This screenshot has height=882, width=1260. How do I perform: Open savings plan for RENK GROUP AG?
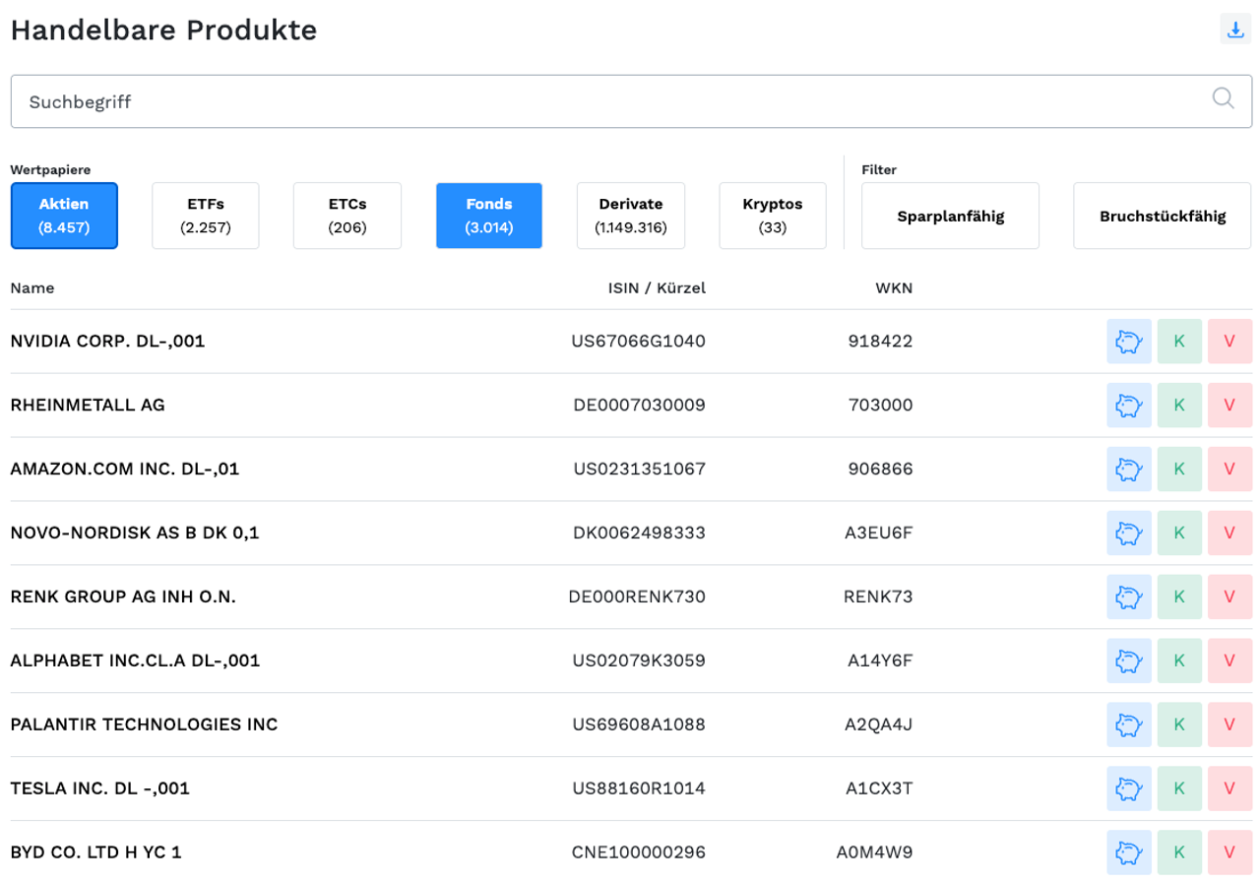pyautogui.click(x=1129, y=597)
